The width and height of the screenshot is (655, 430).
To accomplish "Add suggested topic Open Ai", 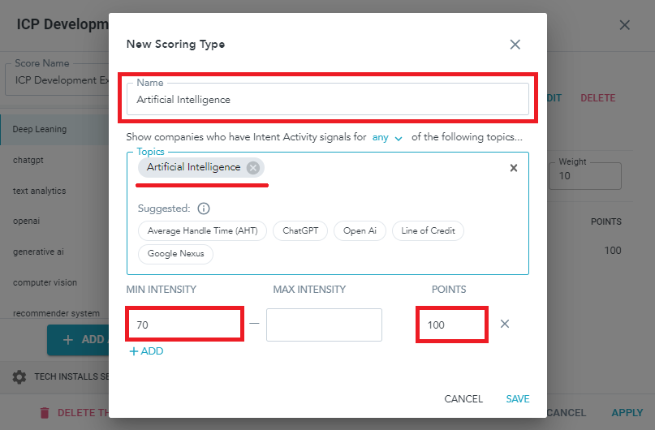I will 360,230.
